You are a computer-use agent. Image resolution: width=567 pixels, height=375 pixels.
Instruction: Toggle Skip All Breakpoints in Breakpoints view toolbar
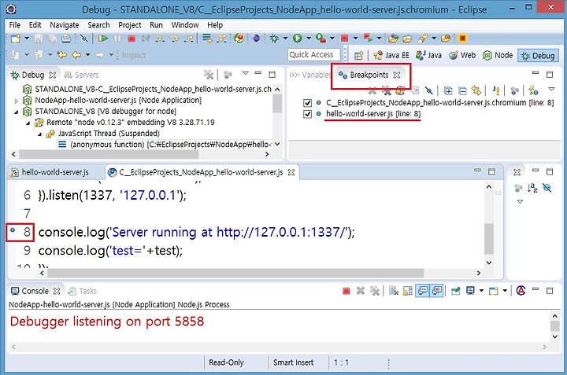point(429,90)
